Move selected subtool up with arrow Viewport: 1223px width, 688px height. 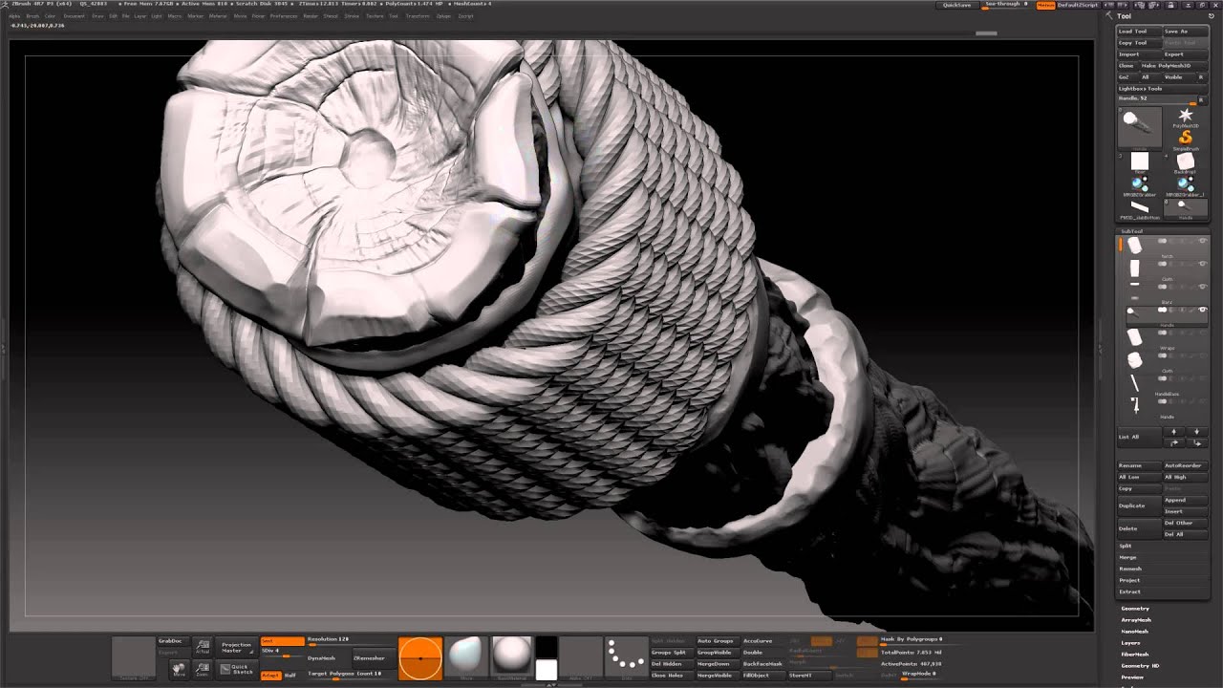click(1174, 432)
